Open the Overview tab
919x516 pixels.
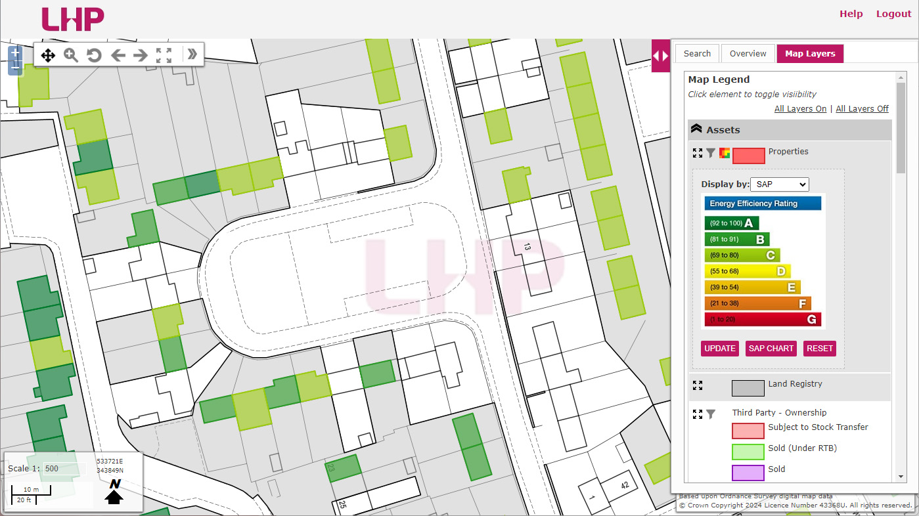click(748, 54)
